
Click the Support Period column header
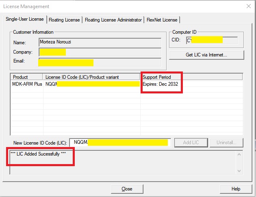pyautogui.click(x=191, y=77)
